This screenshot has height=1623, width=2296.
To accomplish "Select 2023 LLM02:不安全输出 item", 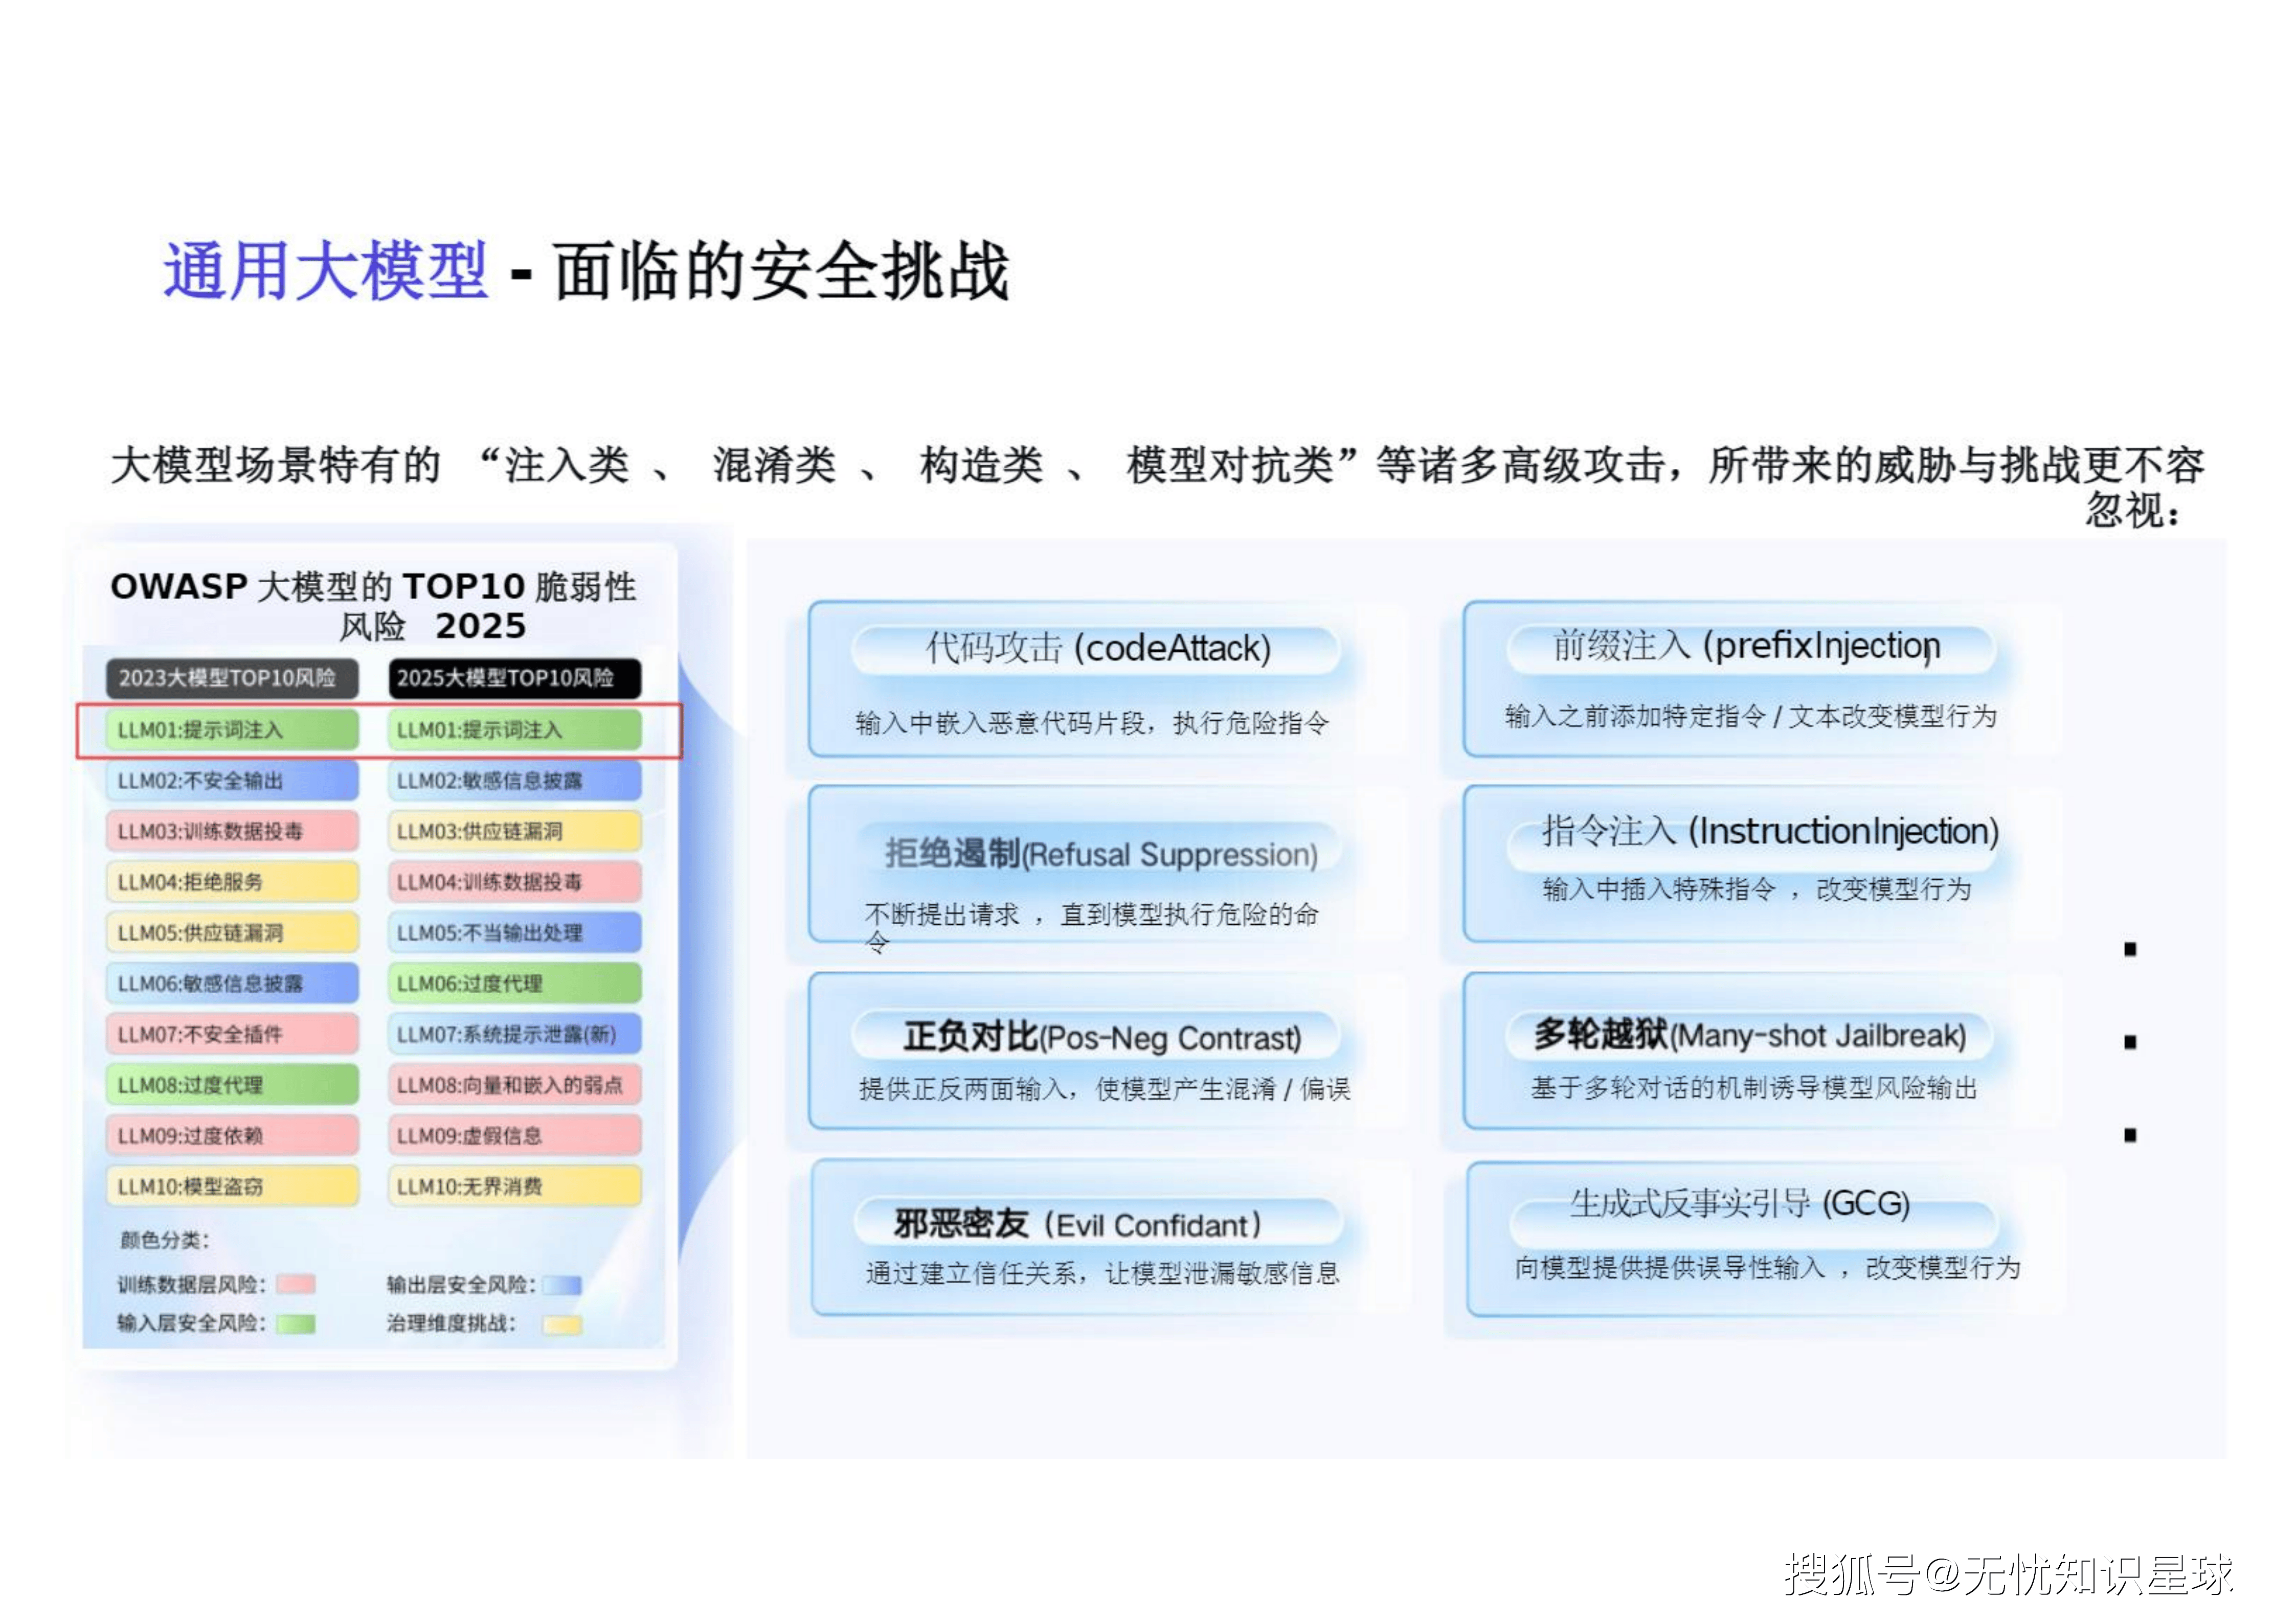I will pos(232,781).
